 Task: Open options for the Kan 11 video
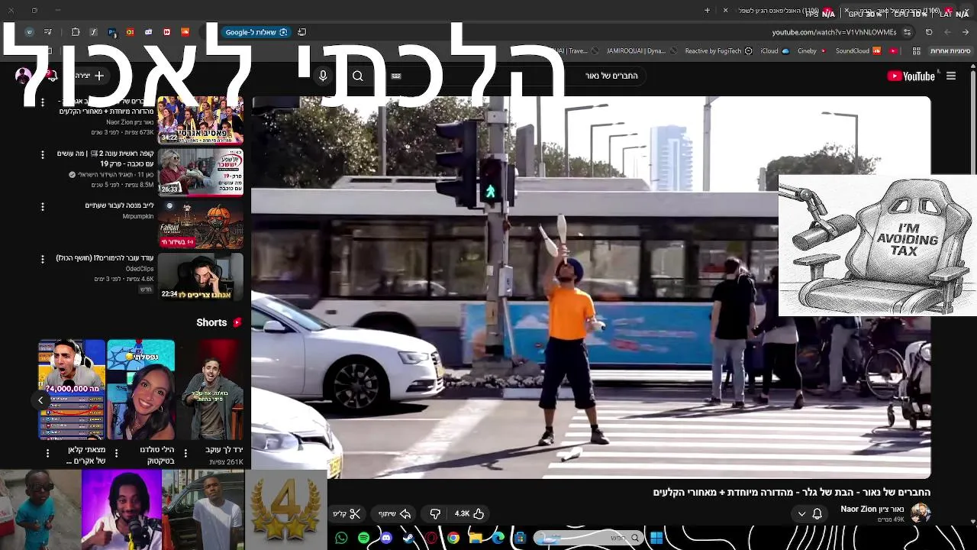click(x=42, y=154)
